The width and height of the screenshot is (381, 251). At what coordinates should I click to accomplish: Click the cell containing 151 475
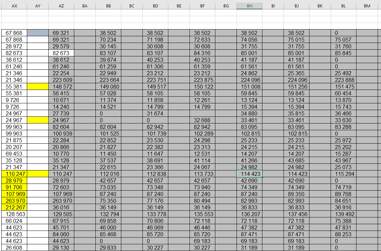coord(343,87)
